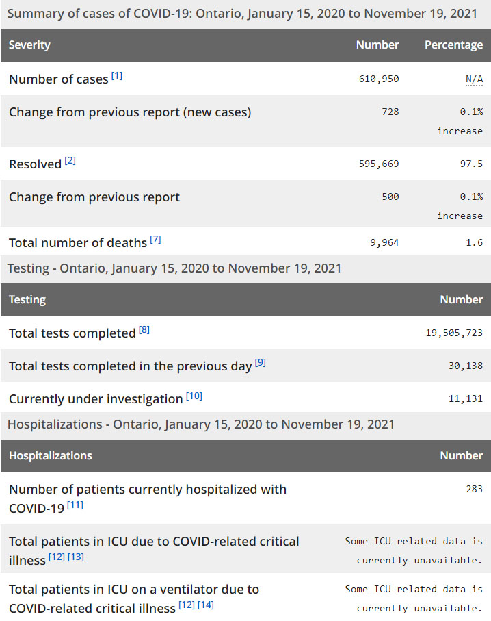Click the Hospitalizations table header
Viewport: 491px width, 621px height.
tap(51, 456)
